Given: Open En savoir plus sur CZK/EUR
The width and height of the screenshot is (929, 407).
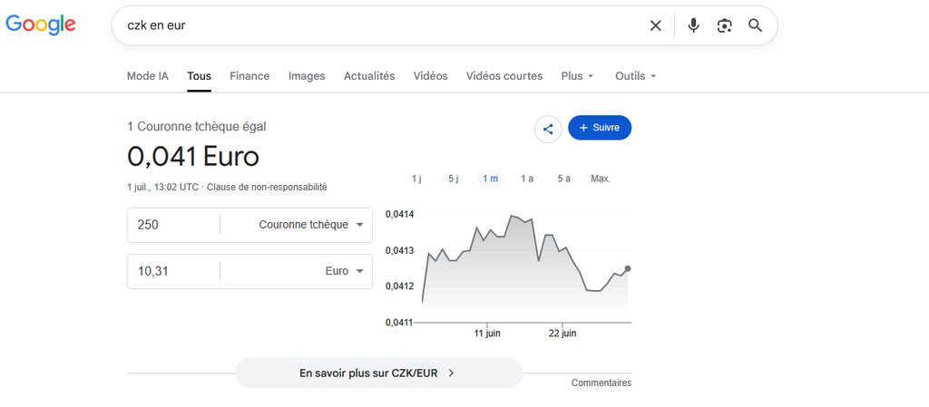Looking at the screenshot, I should click(x=379, y=373).
